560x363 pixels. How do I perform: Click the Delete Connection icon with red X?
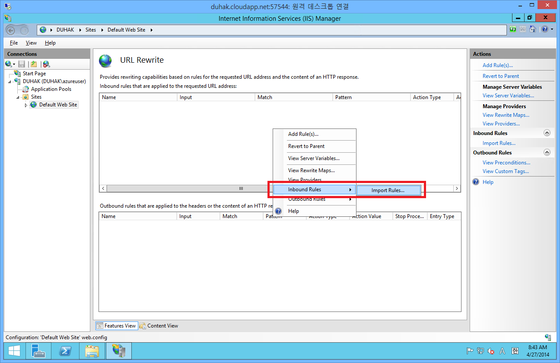pyautogui.click(x=46, y=64)
